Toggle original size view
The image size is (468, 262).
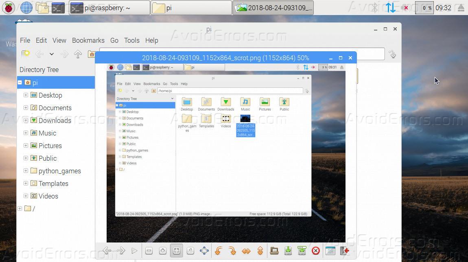[190, 251]
